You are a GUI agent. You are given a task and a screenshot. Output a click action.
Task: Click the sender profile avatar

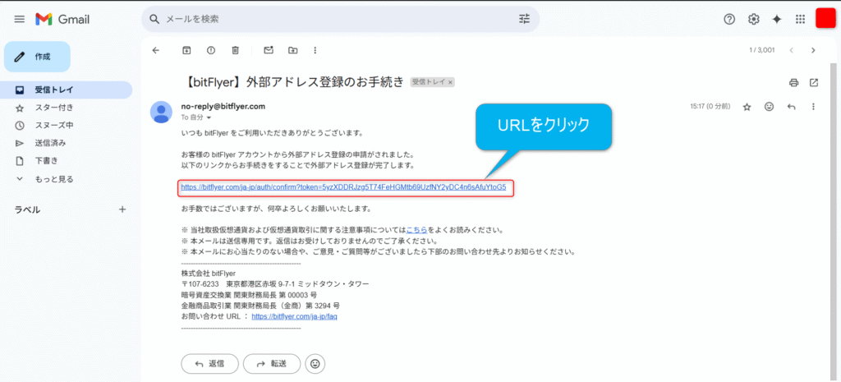(x=161, y=112)
